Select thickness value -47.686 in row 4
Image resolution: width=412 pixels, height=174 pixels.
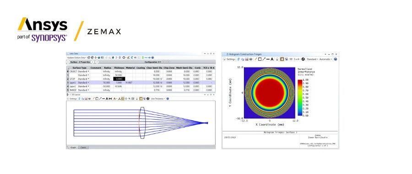pyautogui.click(x=119, y=86)
